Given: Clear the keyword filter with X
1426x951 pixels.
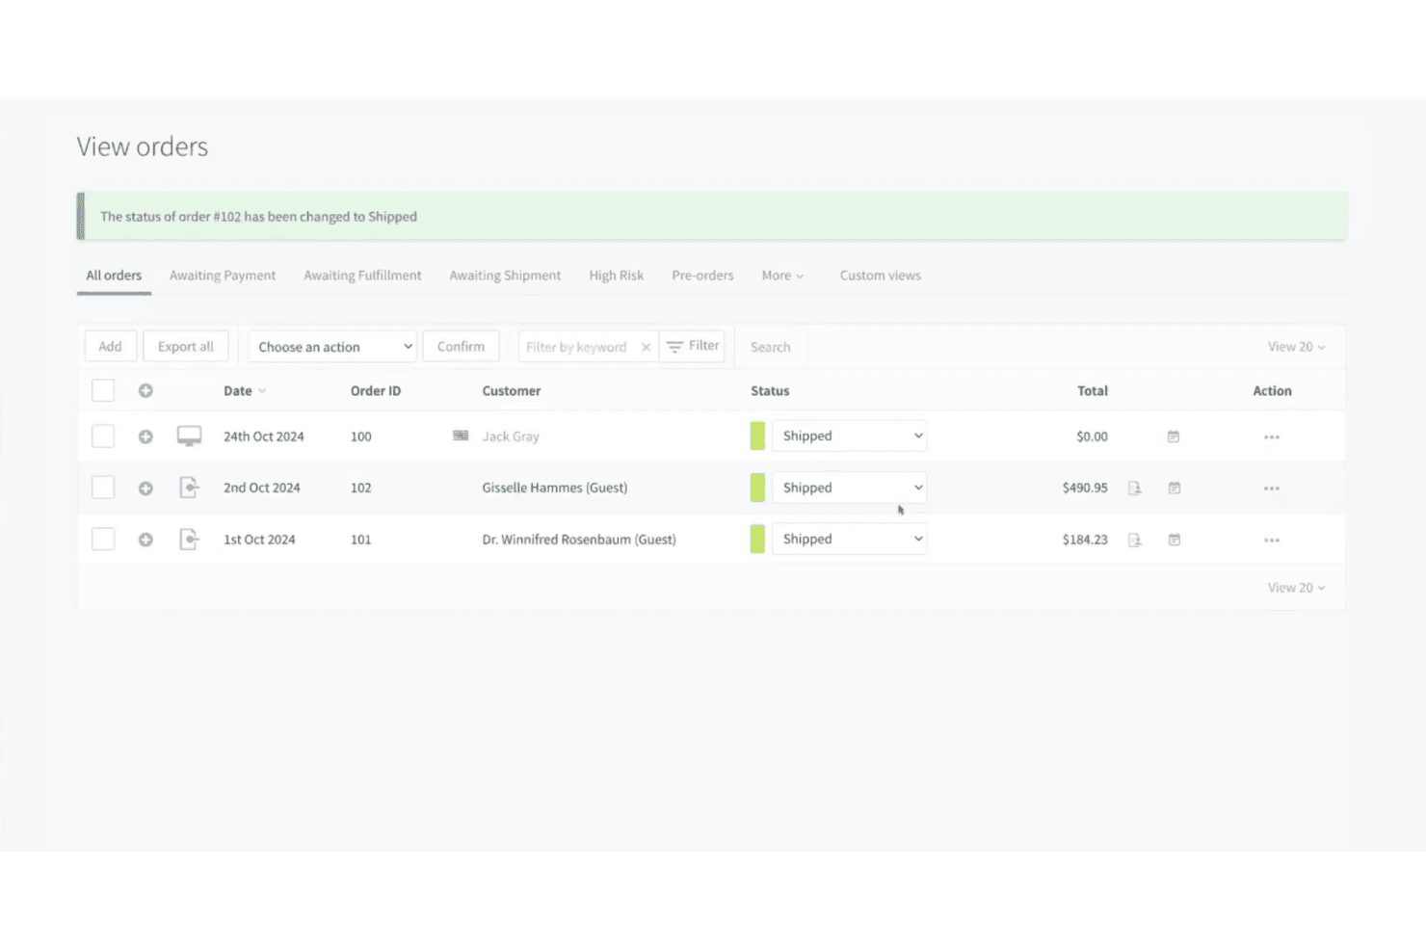Looking at the screenshot, I should (x=646, y=347).
